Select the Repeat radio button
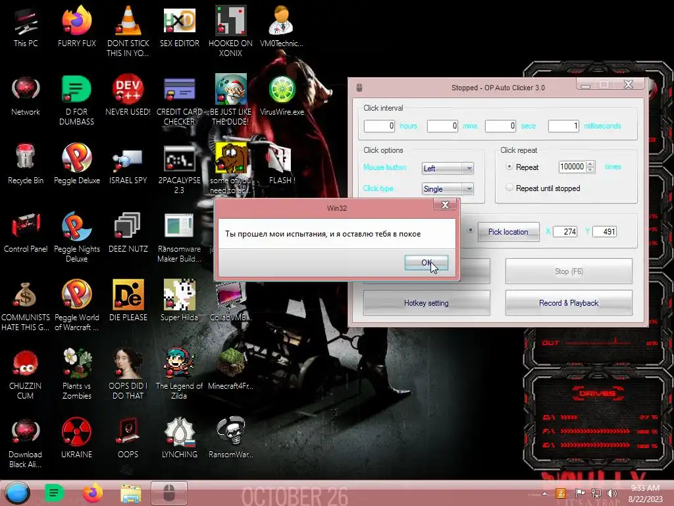This screenshot has width=674, height=506. click(509, 167)
